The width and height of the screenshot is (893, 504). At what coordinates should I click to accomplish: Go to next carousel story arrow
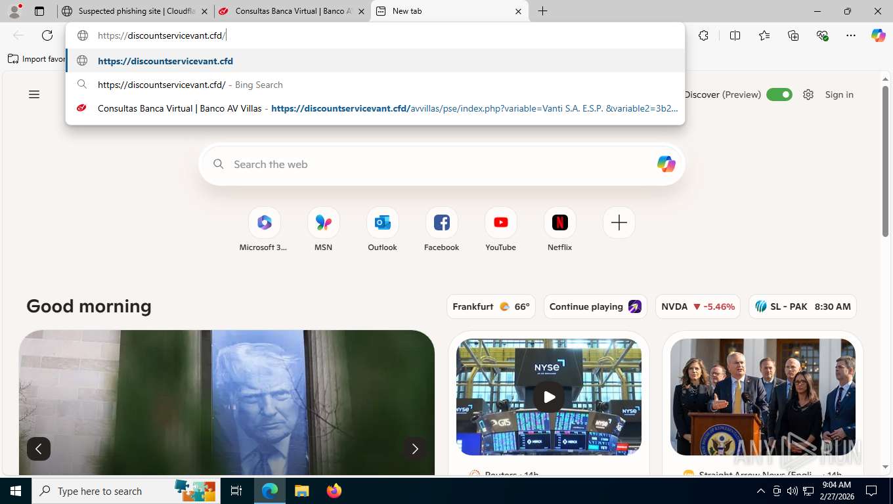(414, 449)
